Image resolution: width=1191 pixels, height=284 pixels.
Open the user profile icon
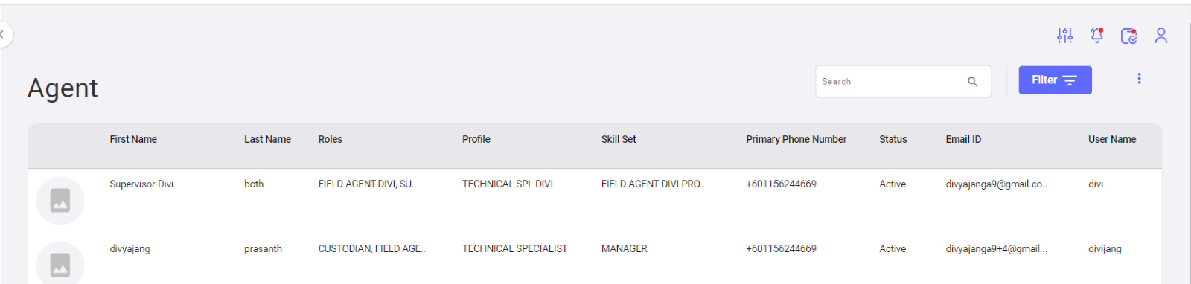[x=1160, y=36]
